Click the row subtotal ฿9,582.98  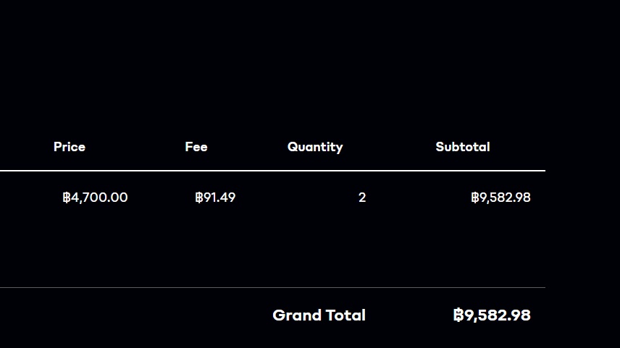point(500,198)
